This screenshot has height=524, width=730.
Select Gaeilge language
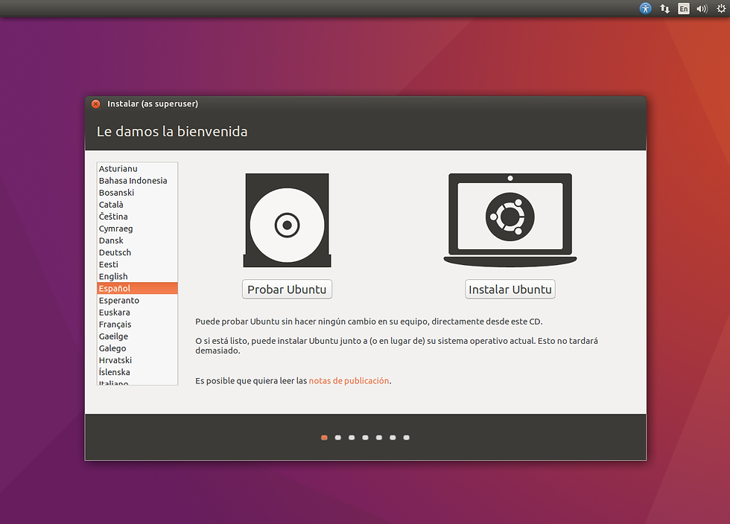point(137,336)
